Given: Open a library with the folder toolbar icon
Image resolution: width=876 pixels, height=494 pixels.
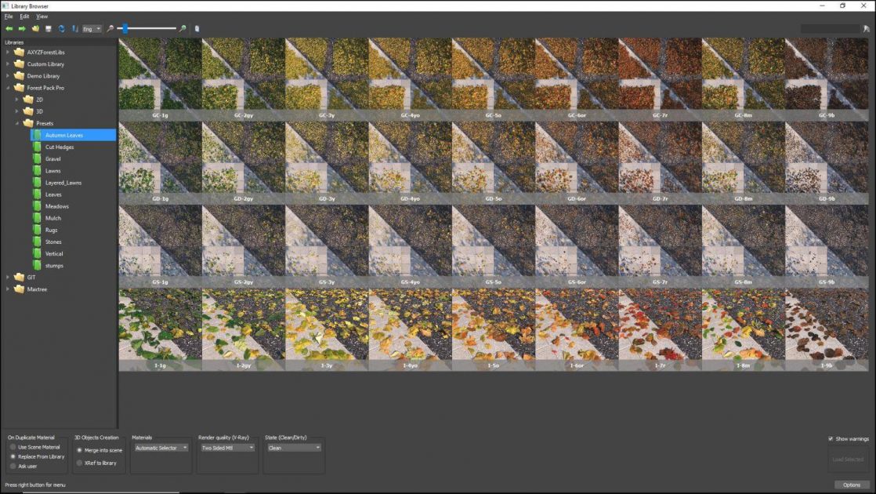Looking at the screenshot, I should click(x=35, y=28).
